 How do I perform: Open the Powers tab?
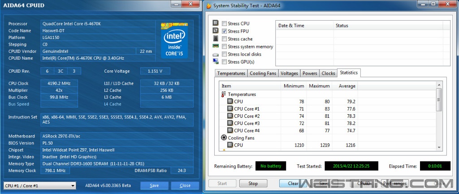click(310, 73)
